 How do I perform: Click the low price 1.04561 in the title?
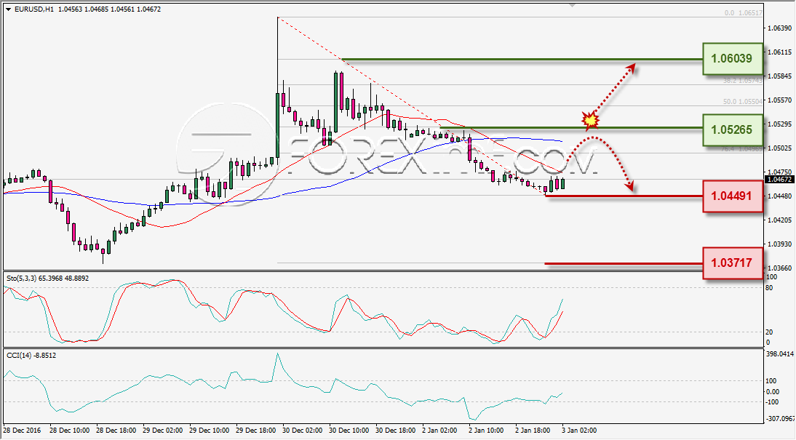(123, 9)
